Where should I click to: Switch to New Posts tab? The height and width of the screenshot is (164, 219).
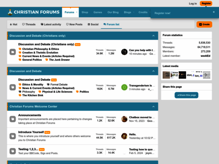pos(74,24)
